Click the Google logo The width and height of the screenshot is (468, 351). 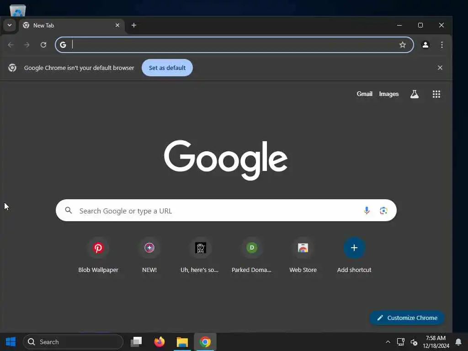coord(226,160)
